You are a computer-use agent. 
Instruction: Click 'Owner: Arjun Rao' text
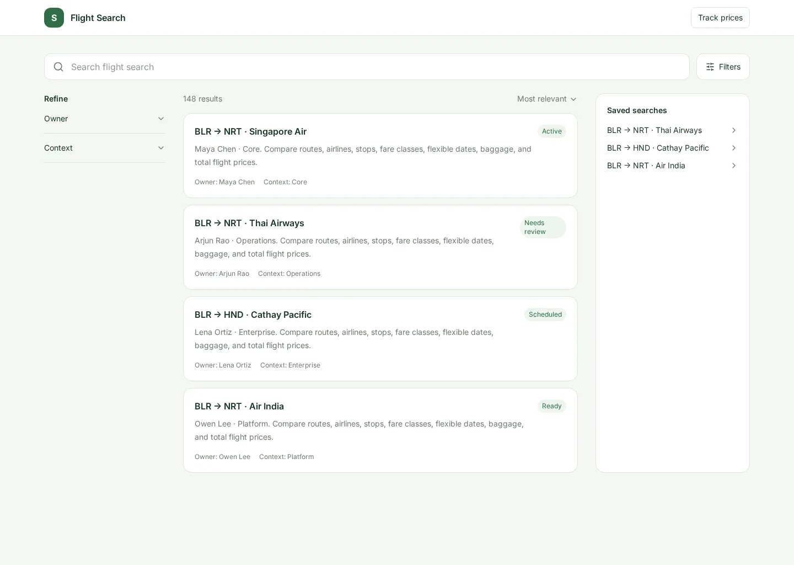(x=222, y=274)
